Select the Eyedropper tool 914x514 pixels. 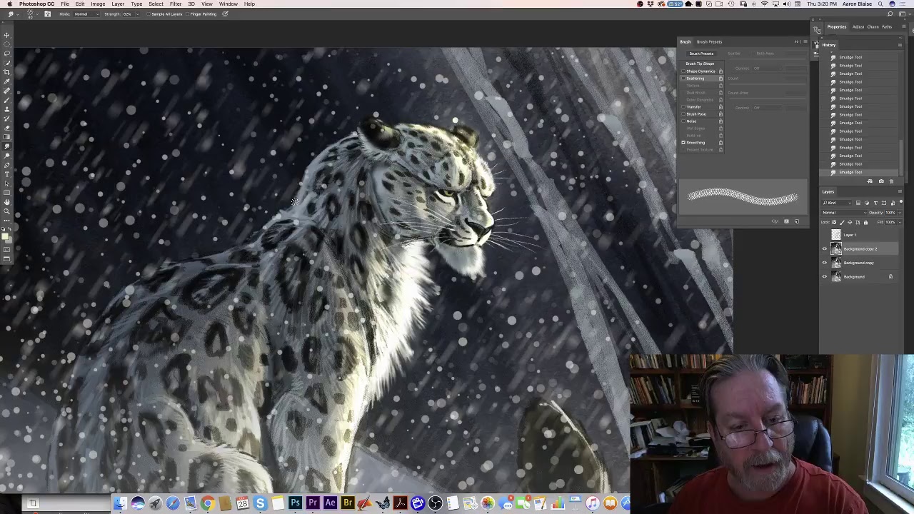click(x=7, y=81)
